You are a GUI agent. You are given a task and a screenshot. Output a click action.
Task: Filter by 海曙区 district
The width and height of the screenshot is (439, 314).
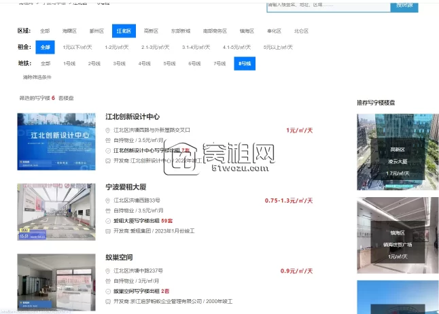(x=69, y=31)
